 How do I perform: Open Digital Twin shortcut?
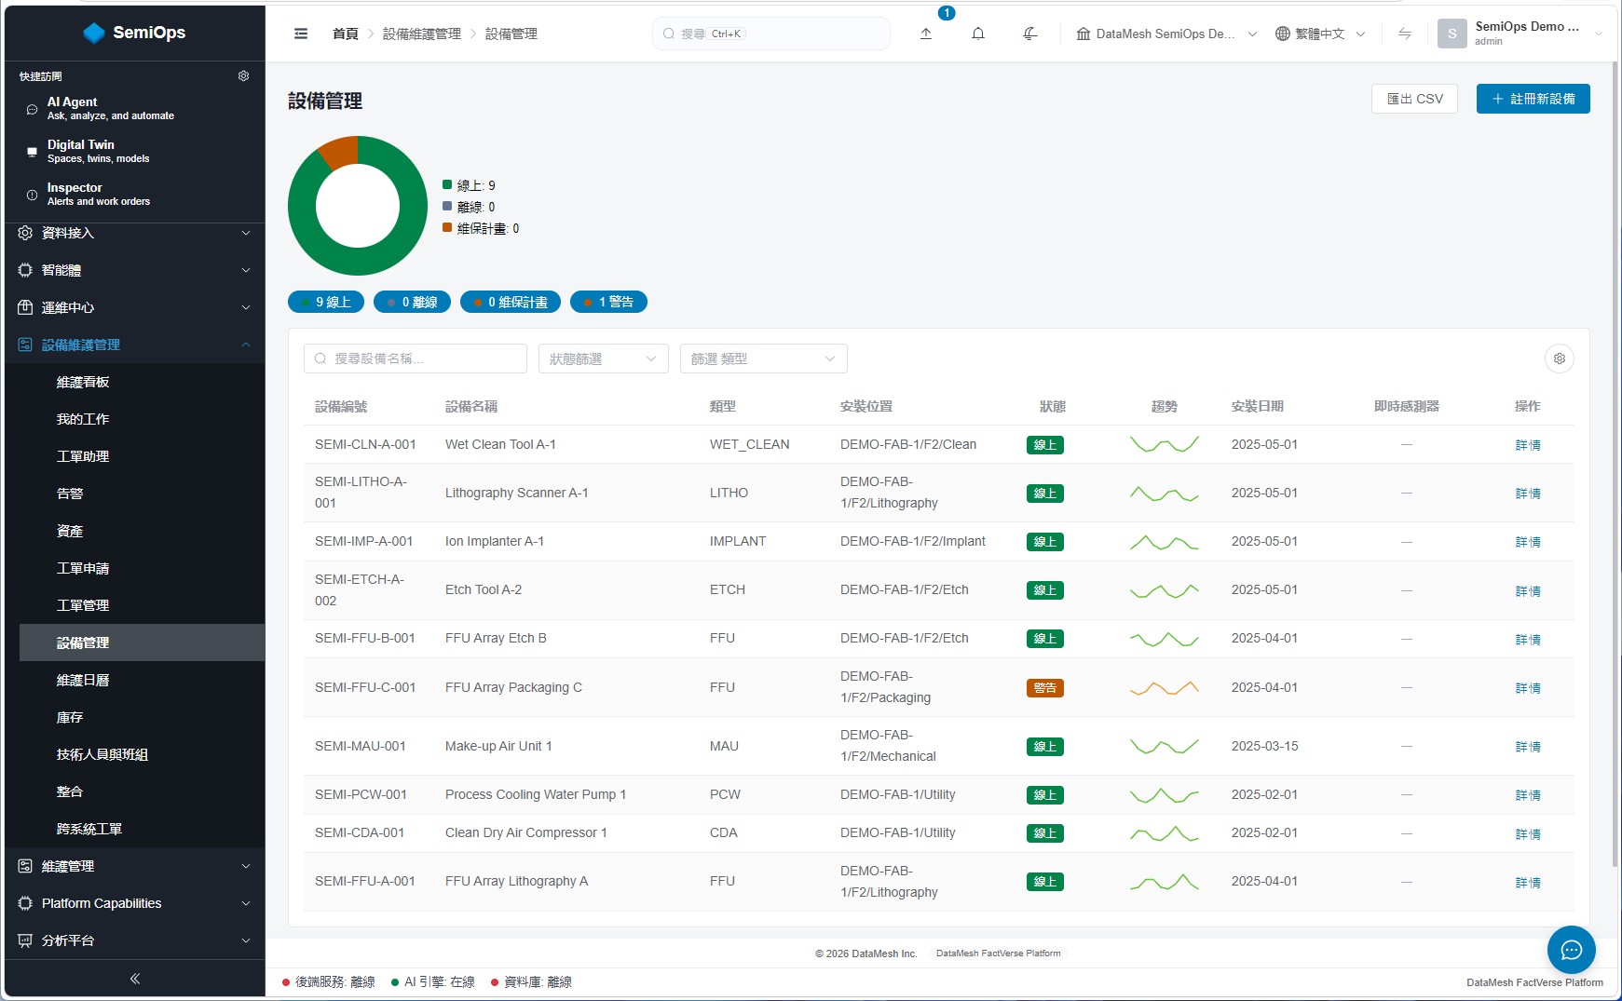[135, 151]
